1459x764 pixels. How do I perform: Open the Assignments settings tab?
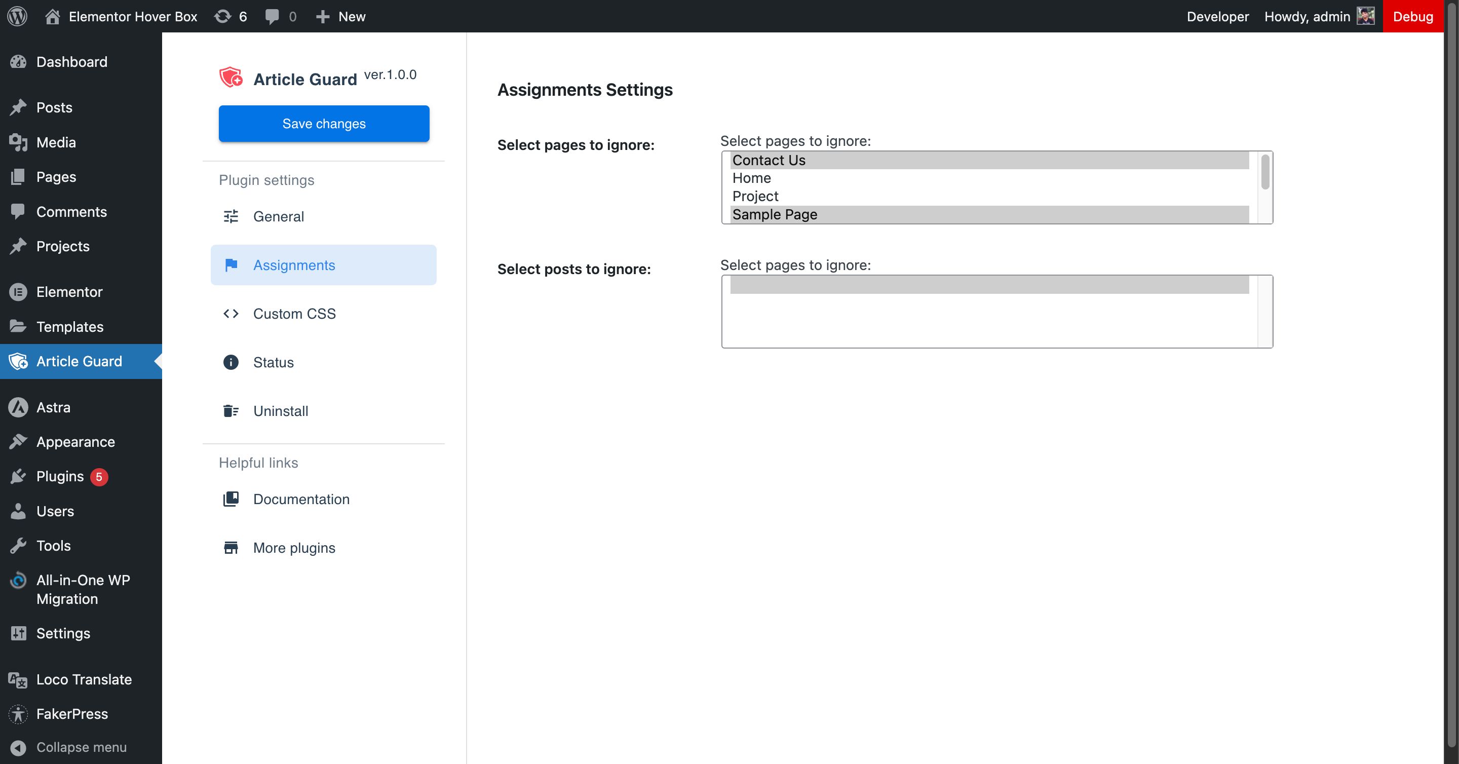click(323, 265)
